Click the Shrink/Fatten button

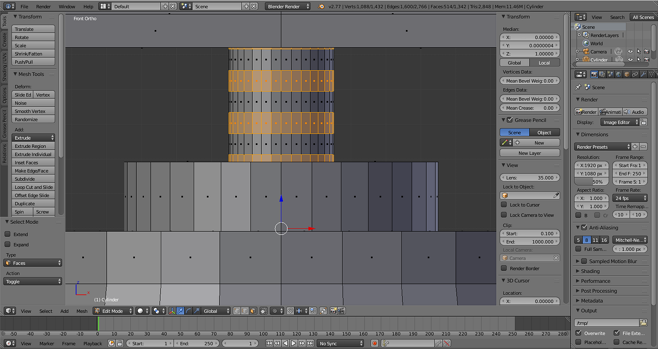point(33,53)
